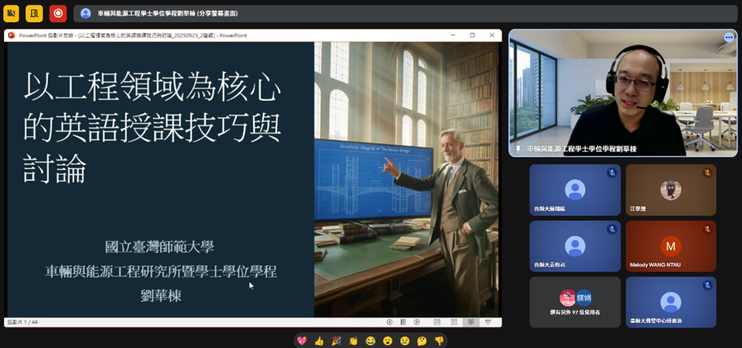The image size is (742, 348).
Task: Click the red recording indicator button
Action: pyautogui.click(x=58, y=13)
